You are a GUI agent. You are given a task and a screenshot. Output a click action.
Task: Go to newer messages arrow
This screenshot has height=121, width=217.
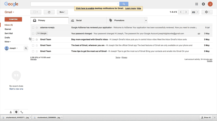(x=181, y=12)
